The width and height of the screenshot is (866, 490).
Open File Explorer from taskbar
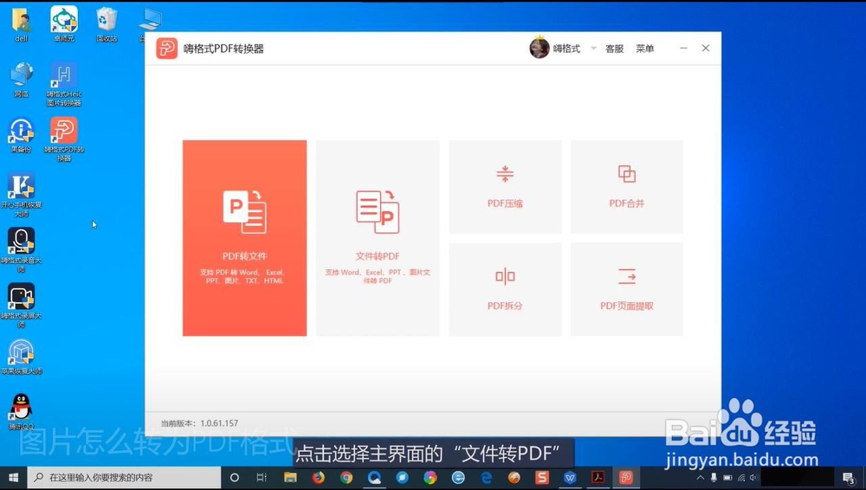(x=290, y=477)
